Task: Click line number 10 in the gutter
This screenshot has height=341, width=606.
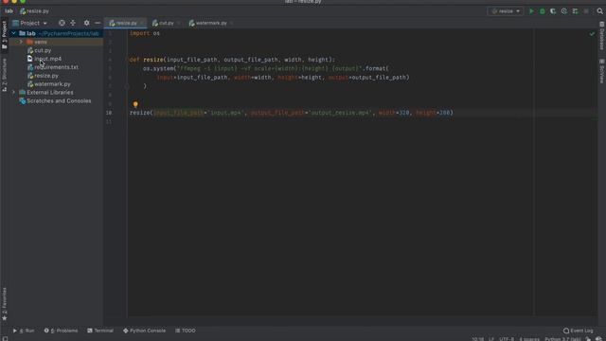Action: [109, 113]
